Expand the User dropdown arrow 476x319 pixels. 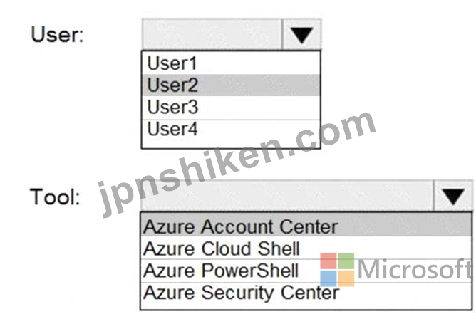pos(301,34)
